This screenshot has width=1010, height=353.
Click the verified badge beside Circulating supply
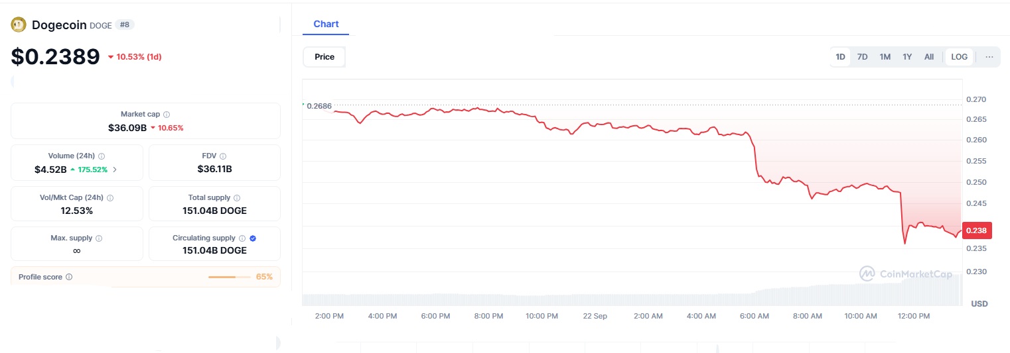(x=253, y=238)
